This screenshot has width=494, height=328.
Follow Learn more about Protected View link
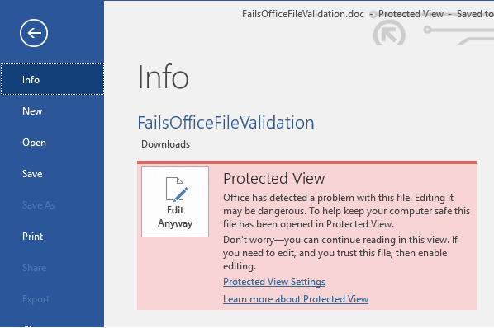[x=296, y=299]
